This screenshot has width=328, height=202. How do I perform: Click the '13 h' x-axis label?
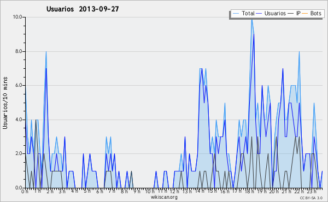(x=187, y=191)
